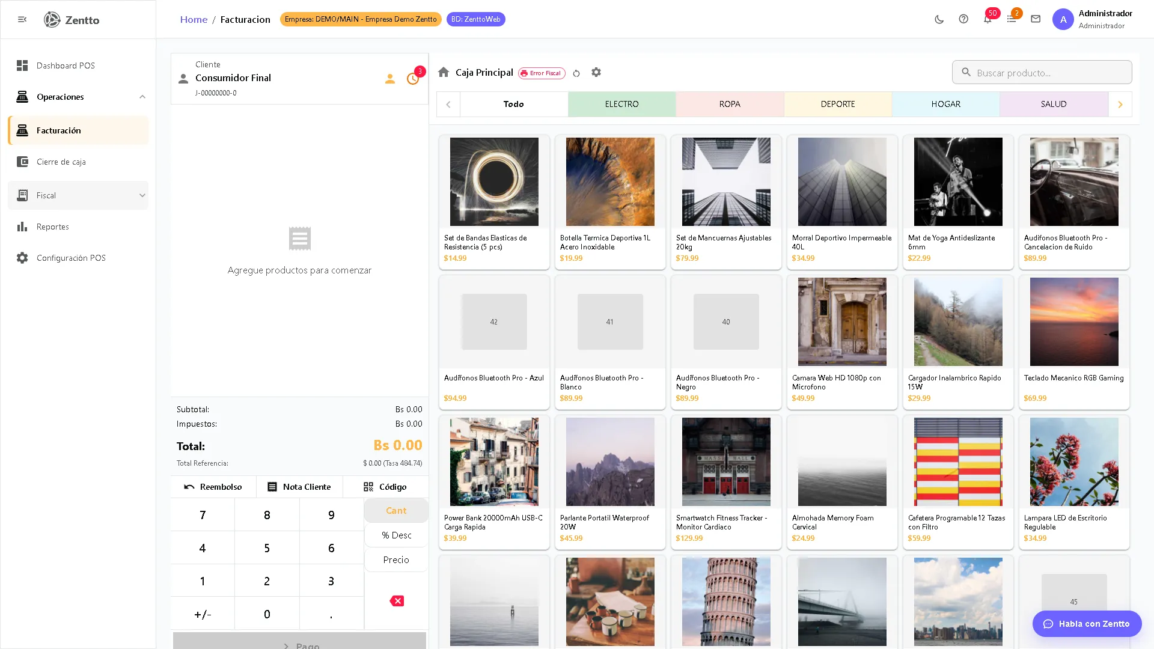Select % Desc keypad mode
The width and height of the screenshot is (1154, 649).
coord(396,535)
